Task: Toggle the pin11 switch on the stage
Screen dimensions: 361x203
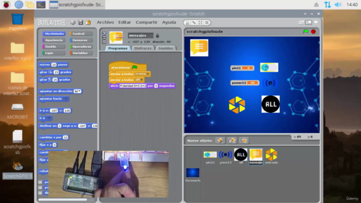Action: coord(269,68)
